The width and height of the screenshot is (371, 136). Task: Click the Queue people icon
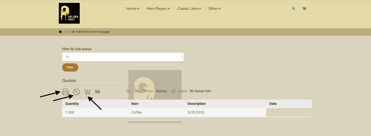(x=174, y=91)
